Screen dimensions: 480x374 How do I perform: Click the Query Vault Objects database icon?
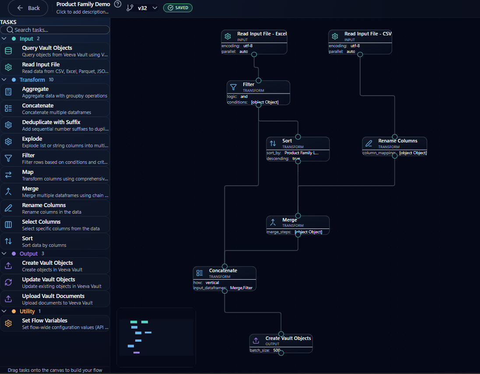[8, 51]
